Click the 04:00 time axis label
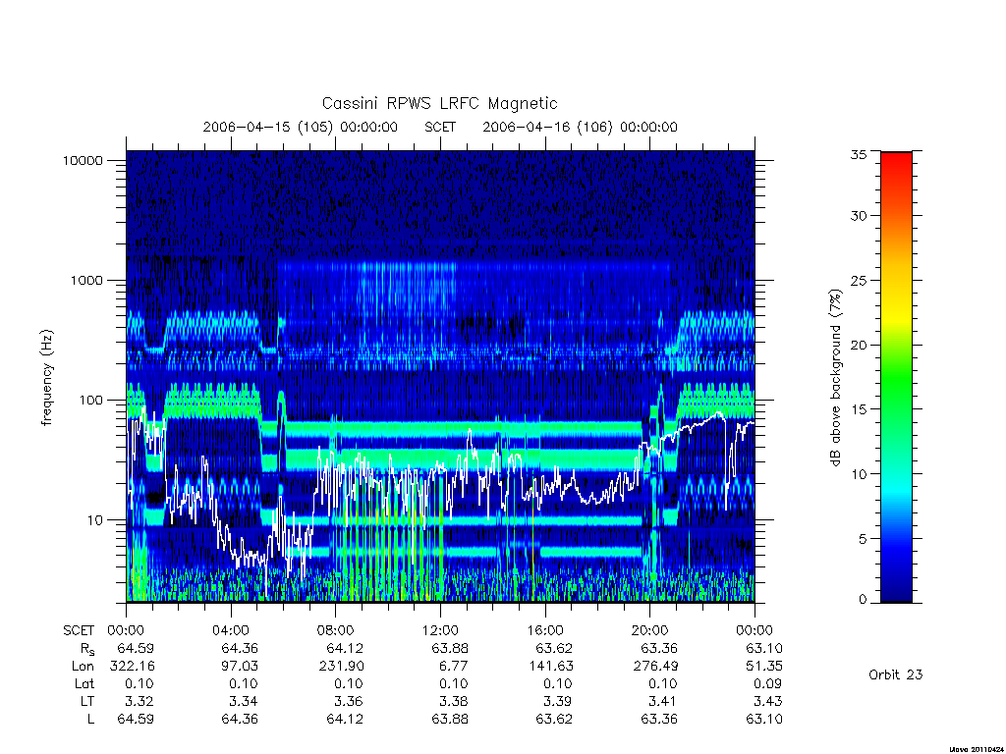This screenshot has width=1006, height=754. (230, 630)
